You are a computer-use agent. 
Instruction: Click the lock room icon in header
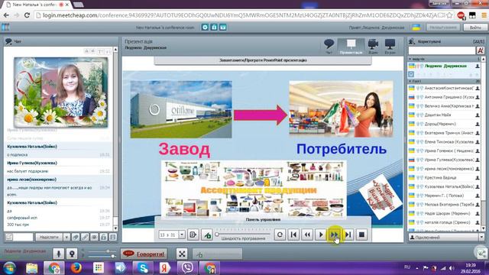coord(214,27)
